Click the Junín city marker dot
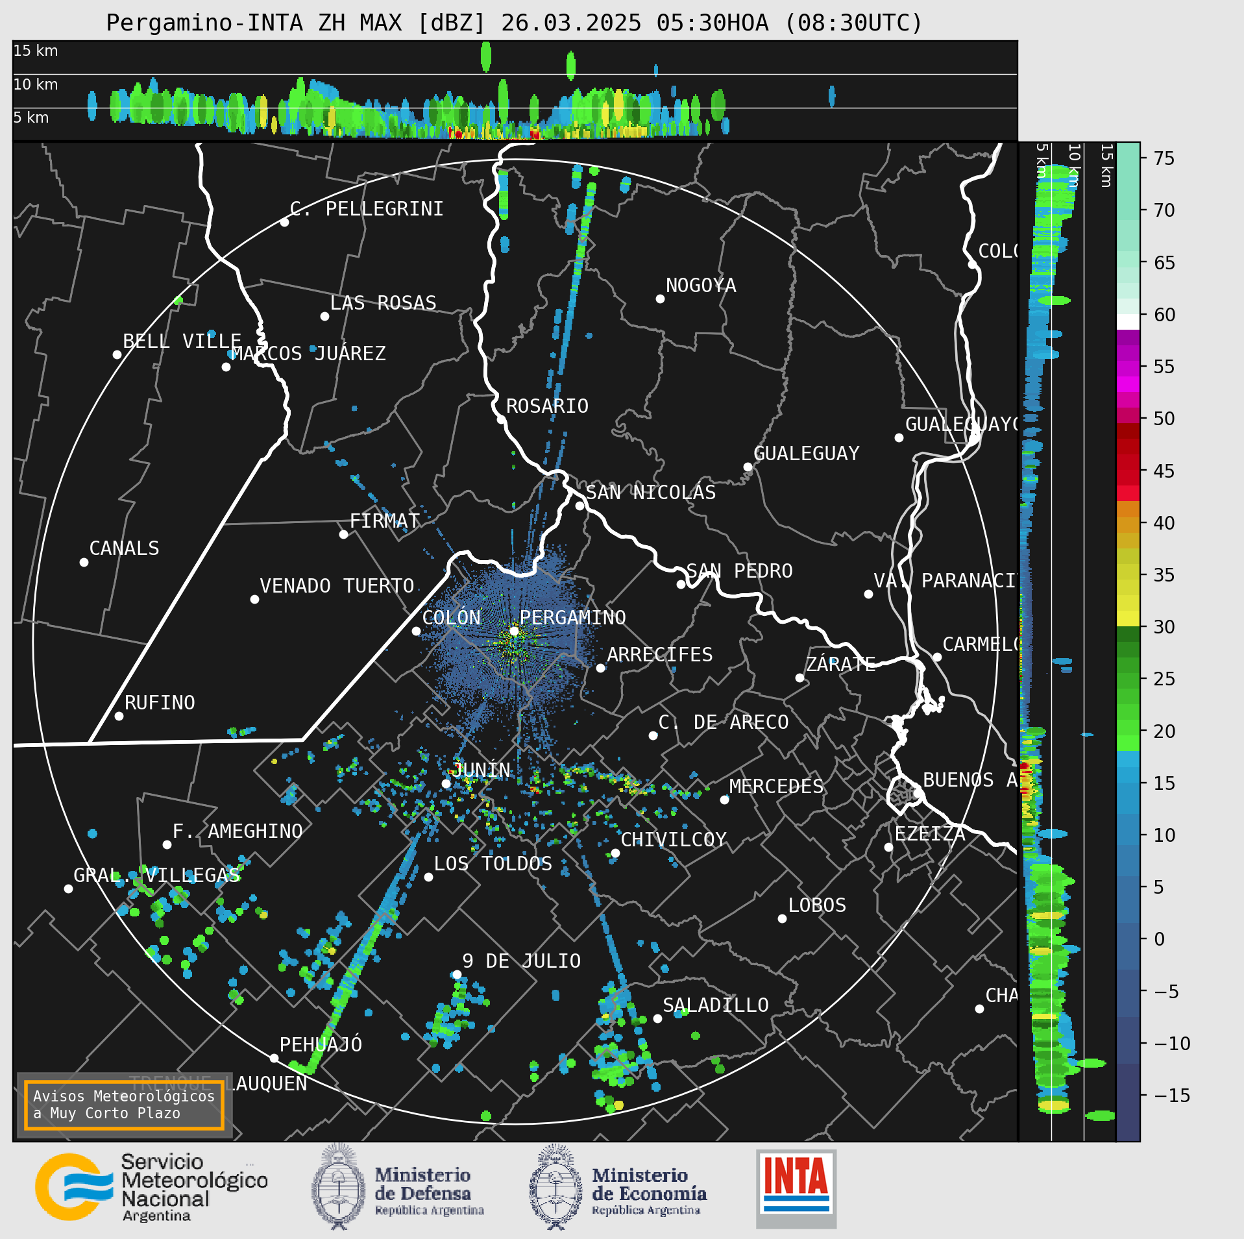1244x1239 pixels. pyautogui.click(x=446, y=783)
